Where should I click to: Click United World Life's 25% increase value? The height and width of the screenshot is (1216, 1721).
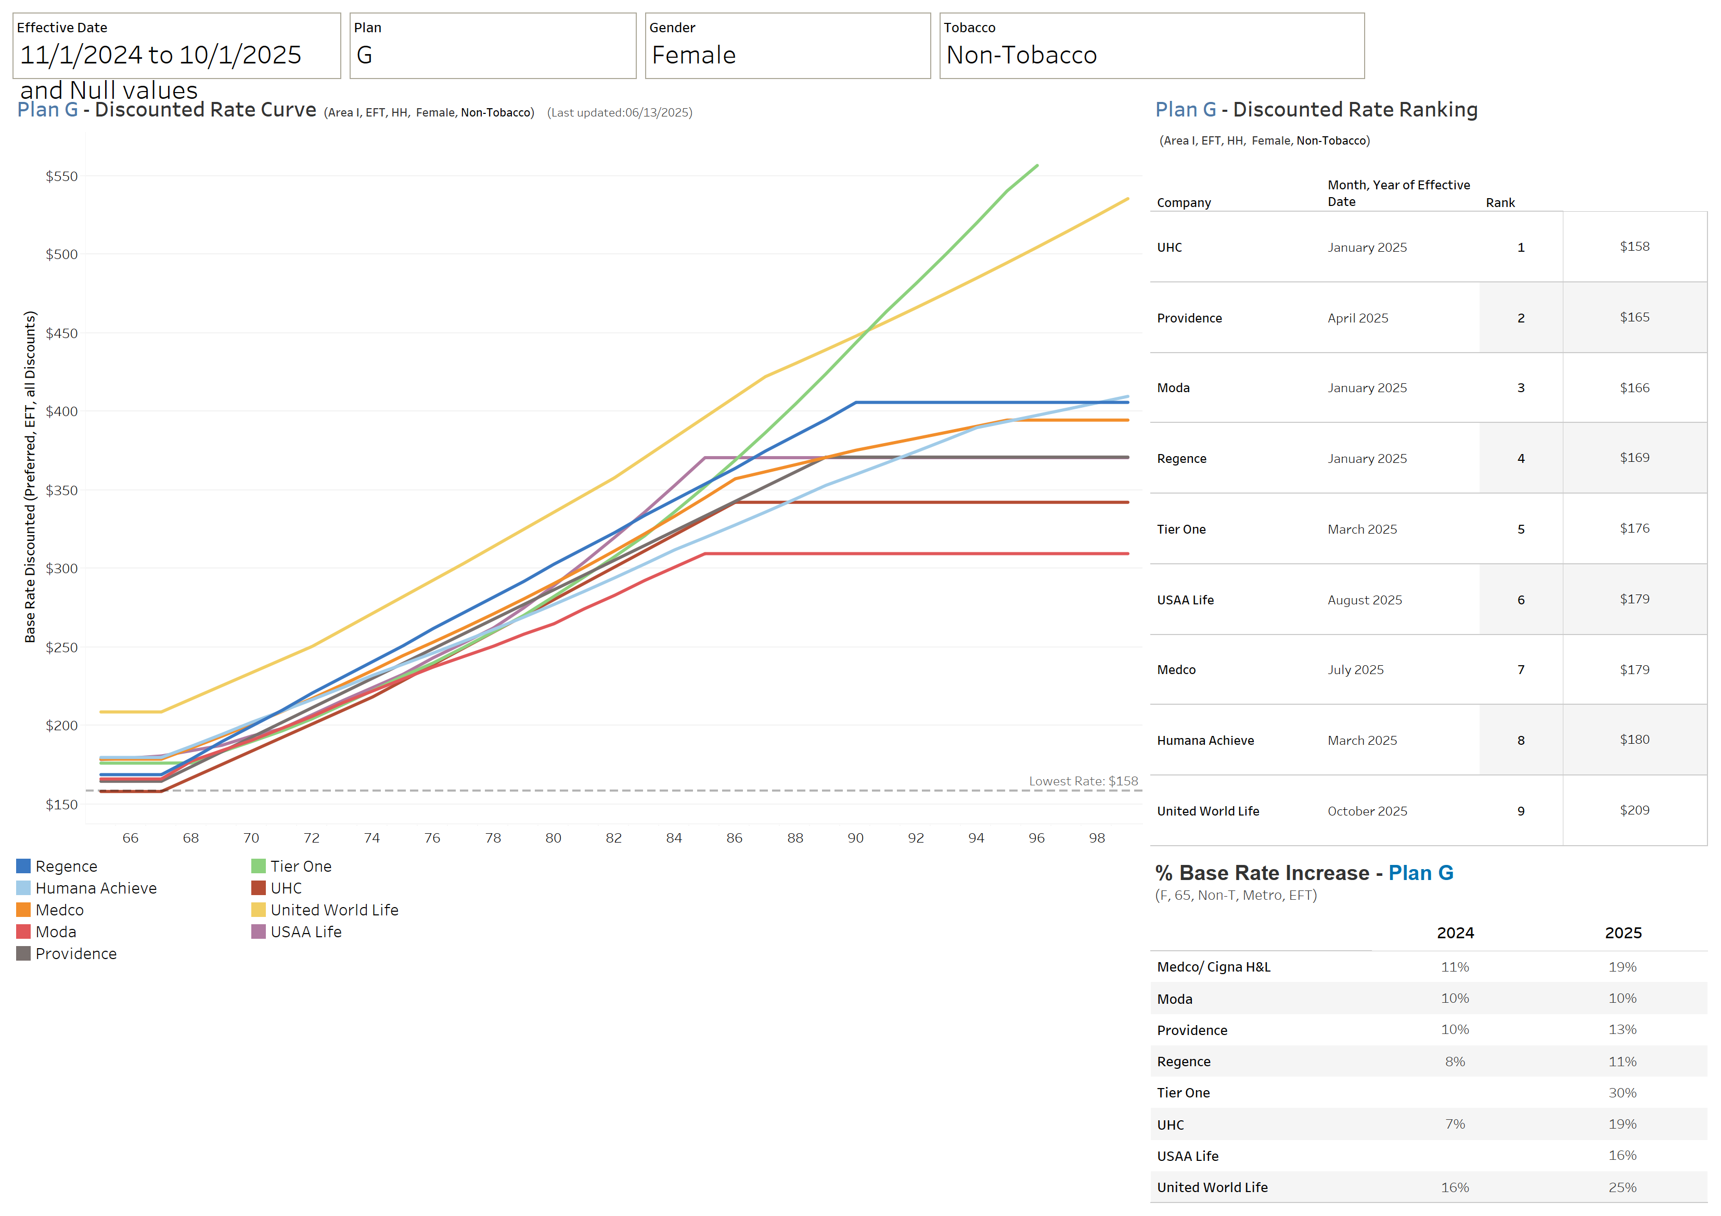coord(1622,1187)
